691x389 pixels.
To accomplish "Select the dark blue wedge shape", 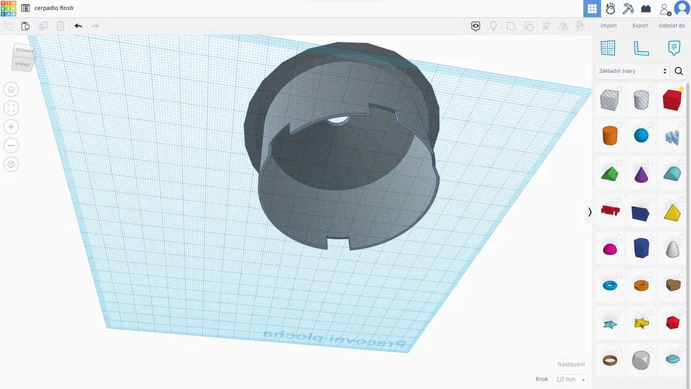I will pos(641,213).
